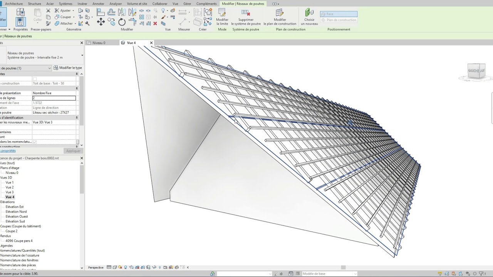Viewport: 493px width, 277px height.
Task: Click the Mesurer dimension icon
Action: 183,12
